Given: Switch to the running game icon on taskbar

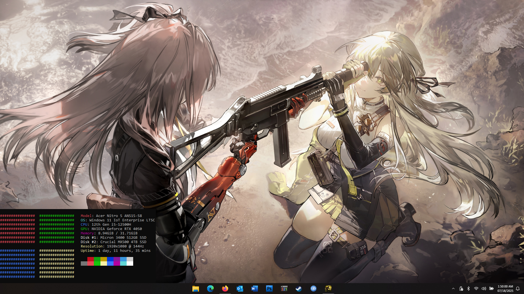Looking at the screenshot, I should pos(328,289).
